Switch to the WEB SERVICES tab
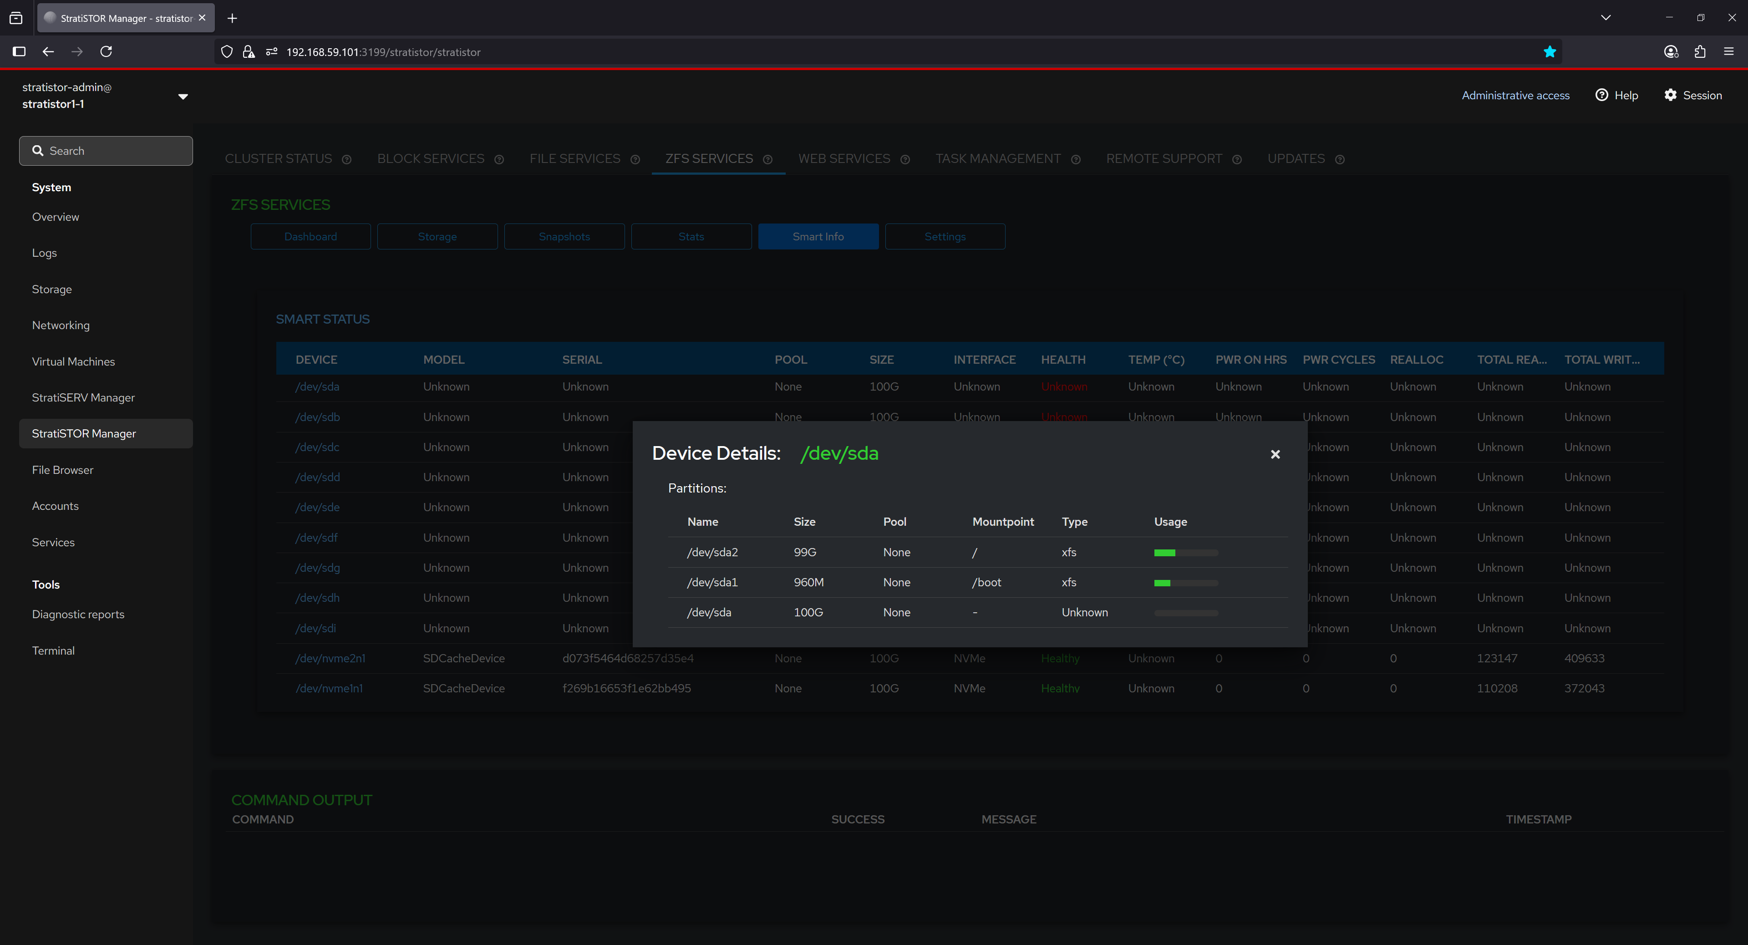Screen dimensions: 1748x945 pyautogui.click(x=844, y=159)
